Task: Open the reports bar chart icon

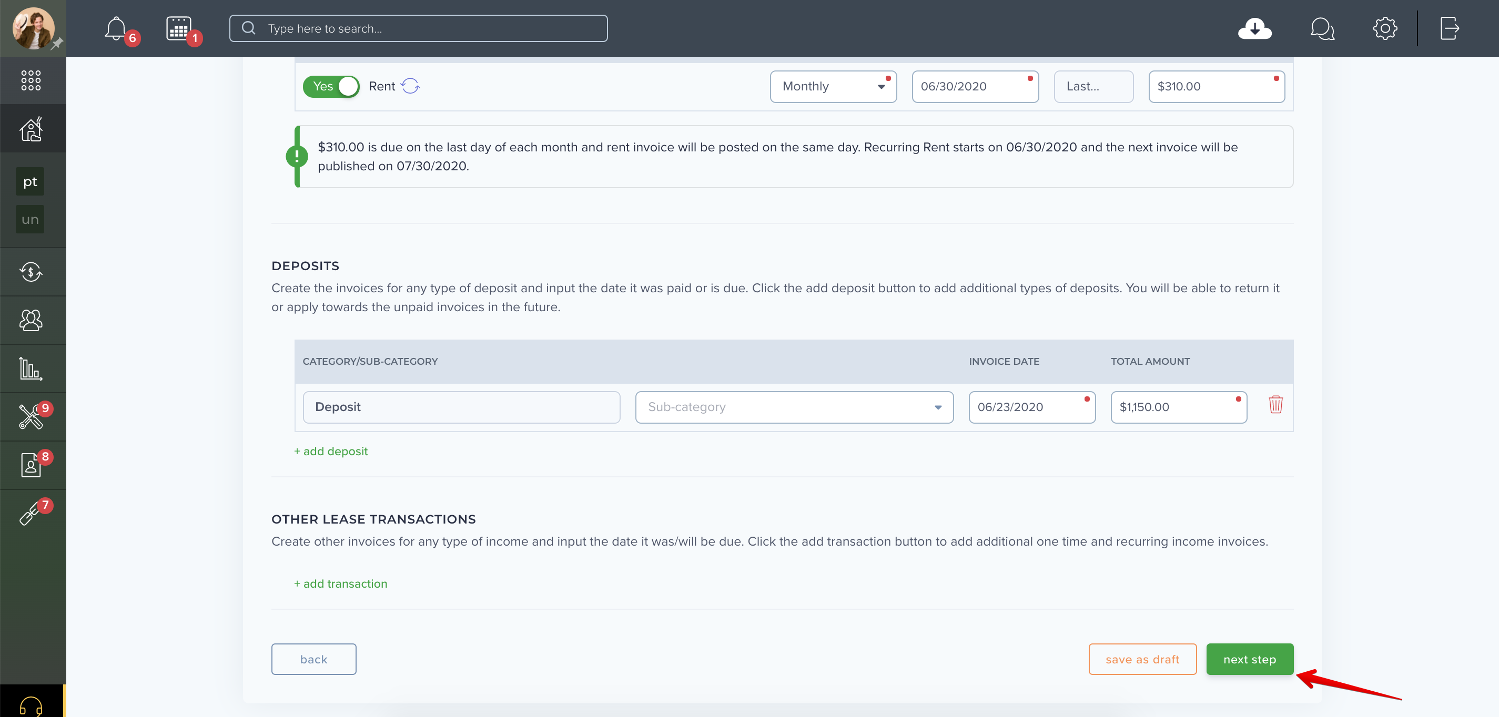Action: 31,368
